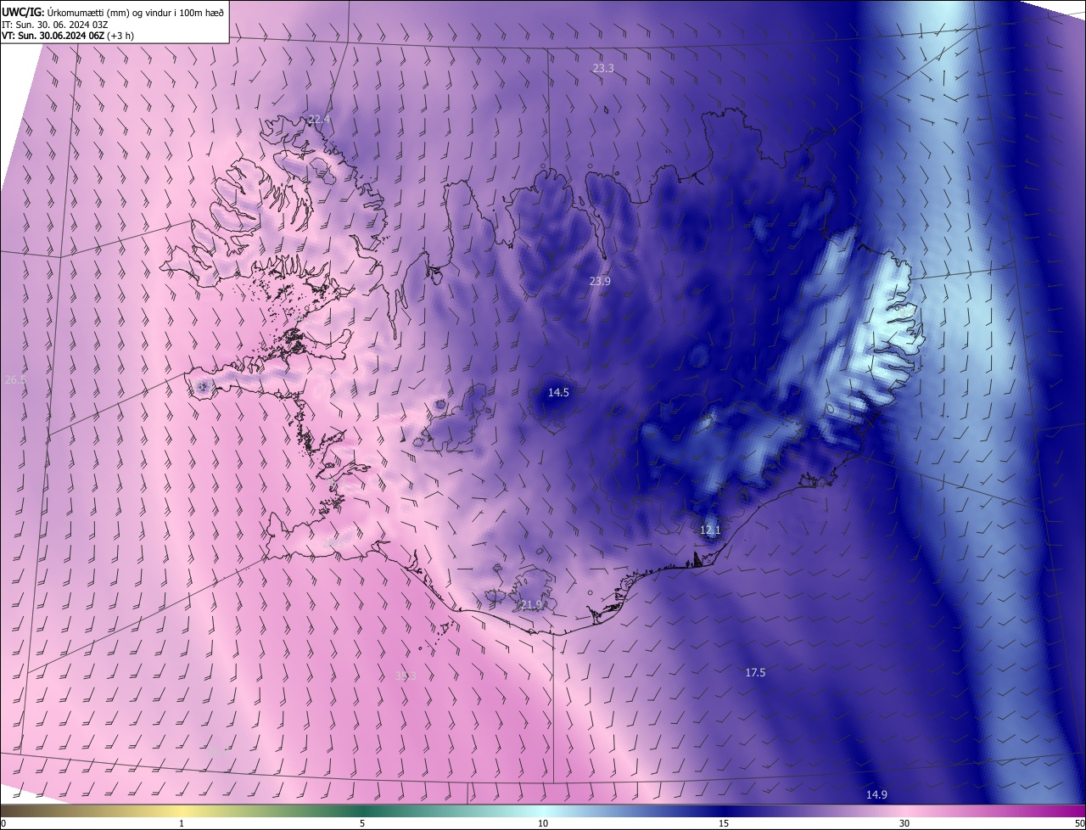
Task: Click the 35.3 value label
Action: [406, 676]
